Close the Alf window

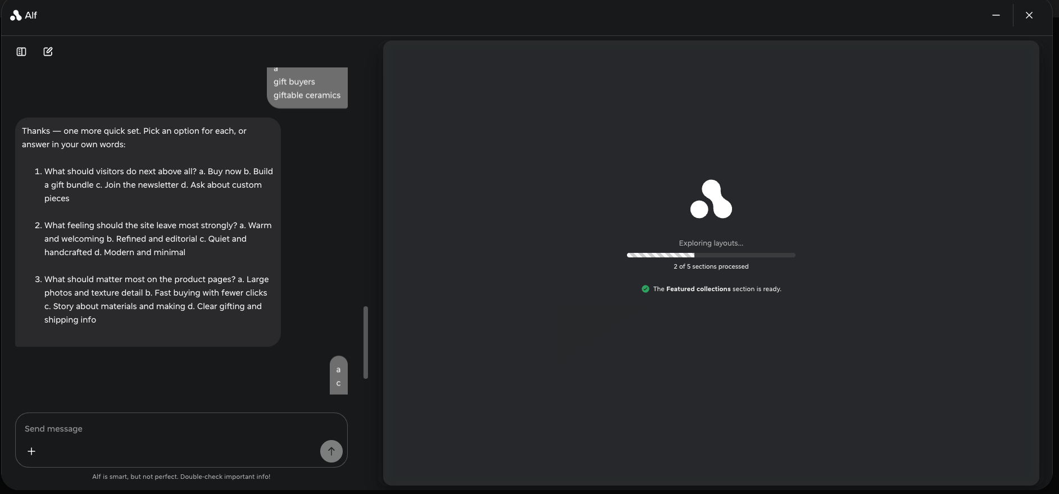[x=1029, y=15]
